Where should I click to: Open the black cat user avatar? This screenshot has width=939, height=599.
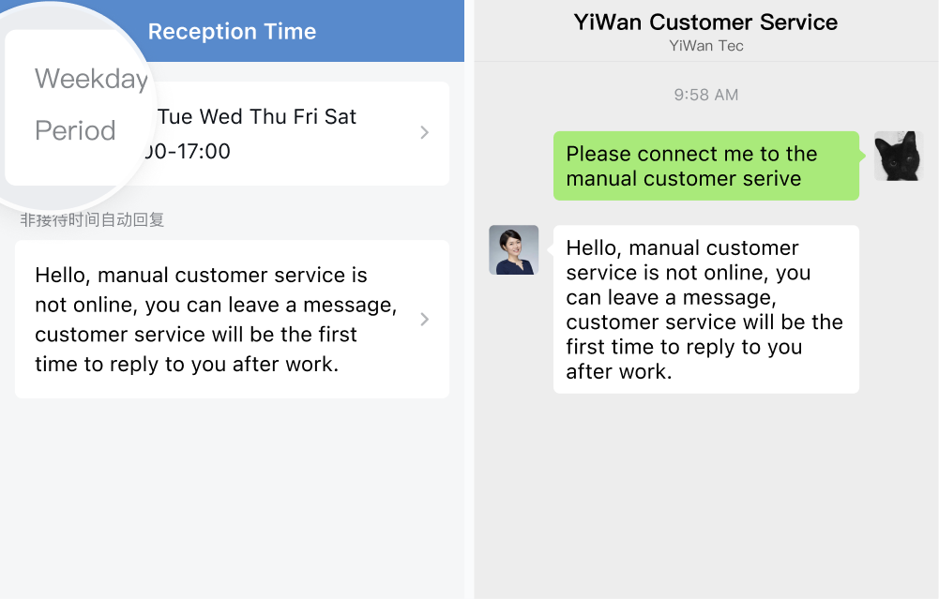(x=899, y=157)
